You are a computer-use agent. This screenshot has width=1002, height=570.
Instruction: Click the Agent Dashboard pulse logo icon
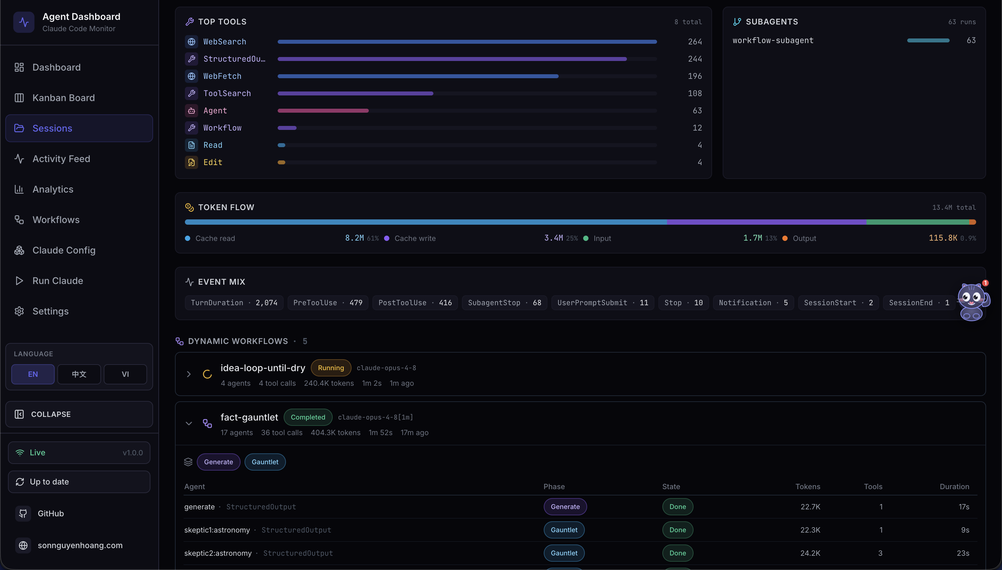click(x=24, y=22)
